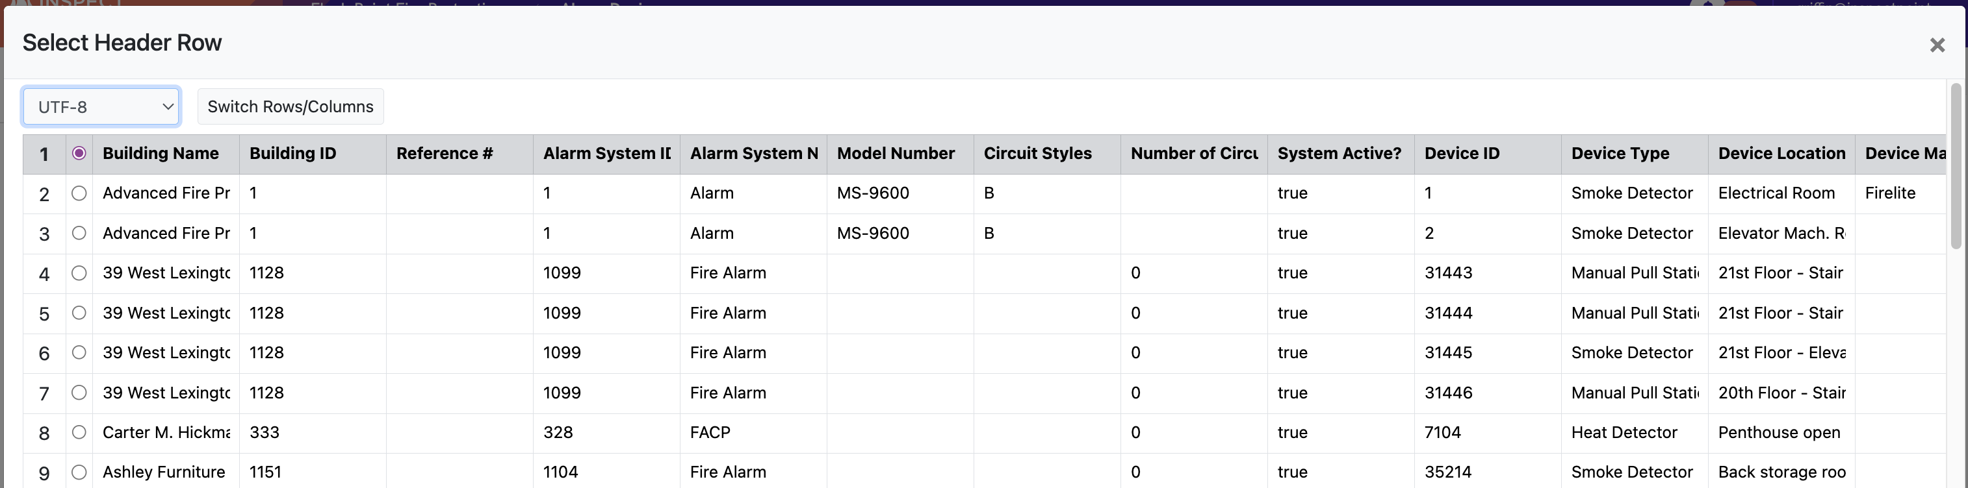Click the FACP alarm system cell
This screenshot has width=1968, height=488.
753,433
